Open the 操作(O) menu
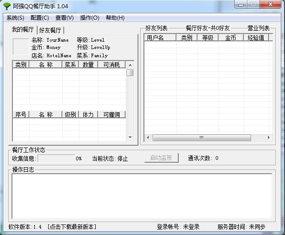Image resolution: width=285 pixels, height=235 pixels. pos(89,18)
